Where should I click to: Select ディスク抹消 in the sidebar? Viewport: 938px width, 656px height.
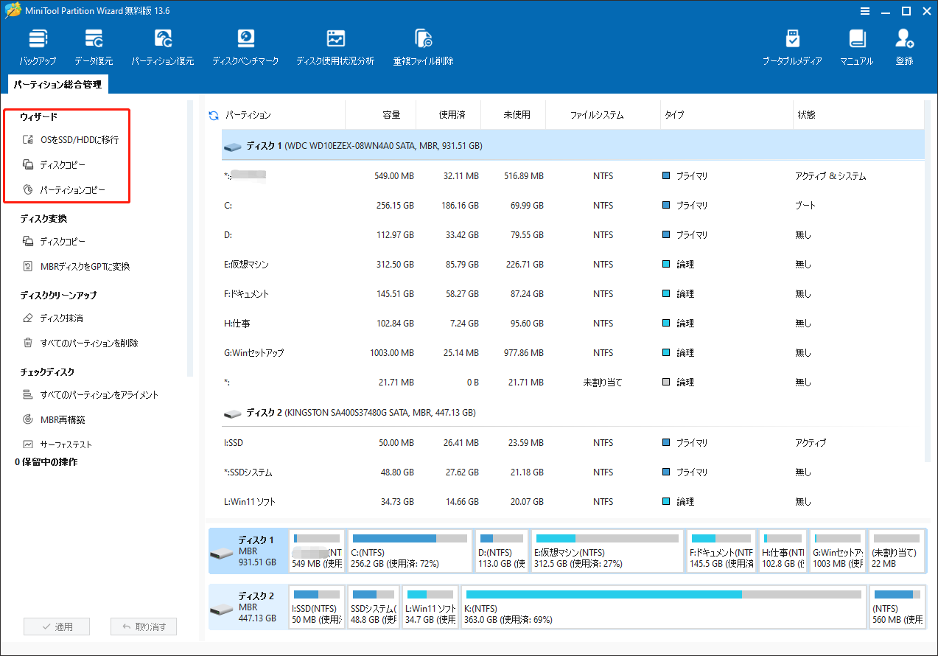pos(52,318)
